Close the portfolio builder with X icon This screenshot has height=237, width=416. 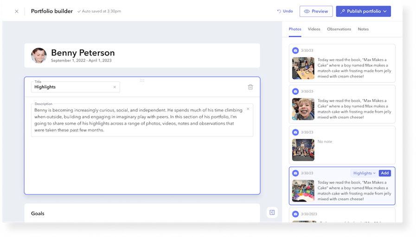(x=17, y=12)
